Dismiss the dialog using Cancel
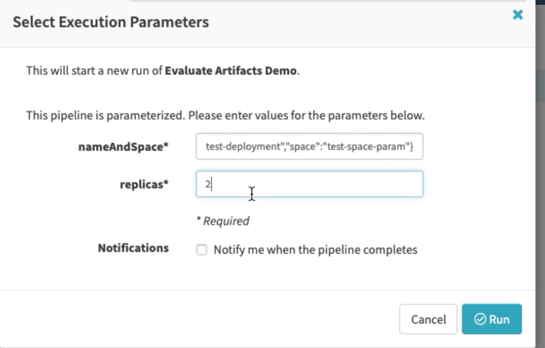This screenshot has height=348, width=545. 428,319
